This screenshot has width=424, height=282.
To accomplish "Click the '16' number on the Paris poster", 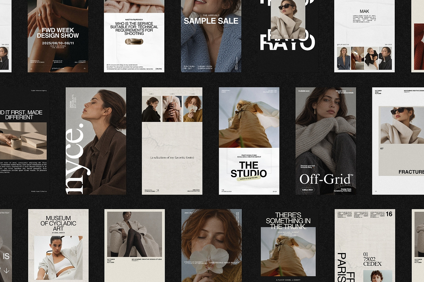I will 389,214.
